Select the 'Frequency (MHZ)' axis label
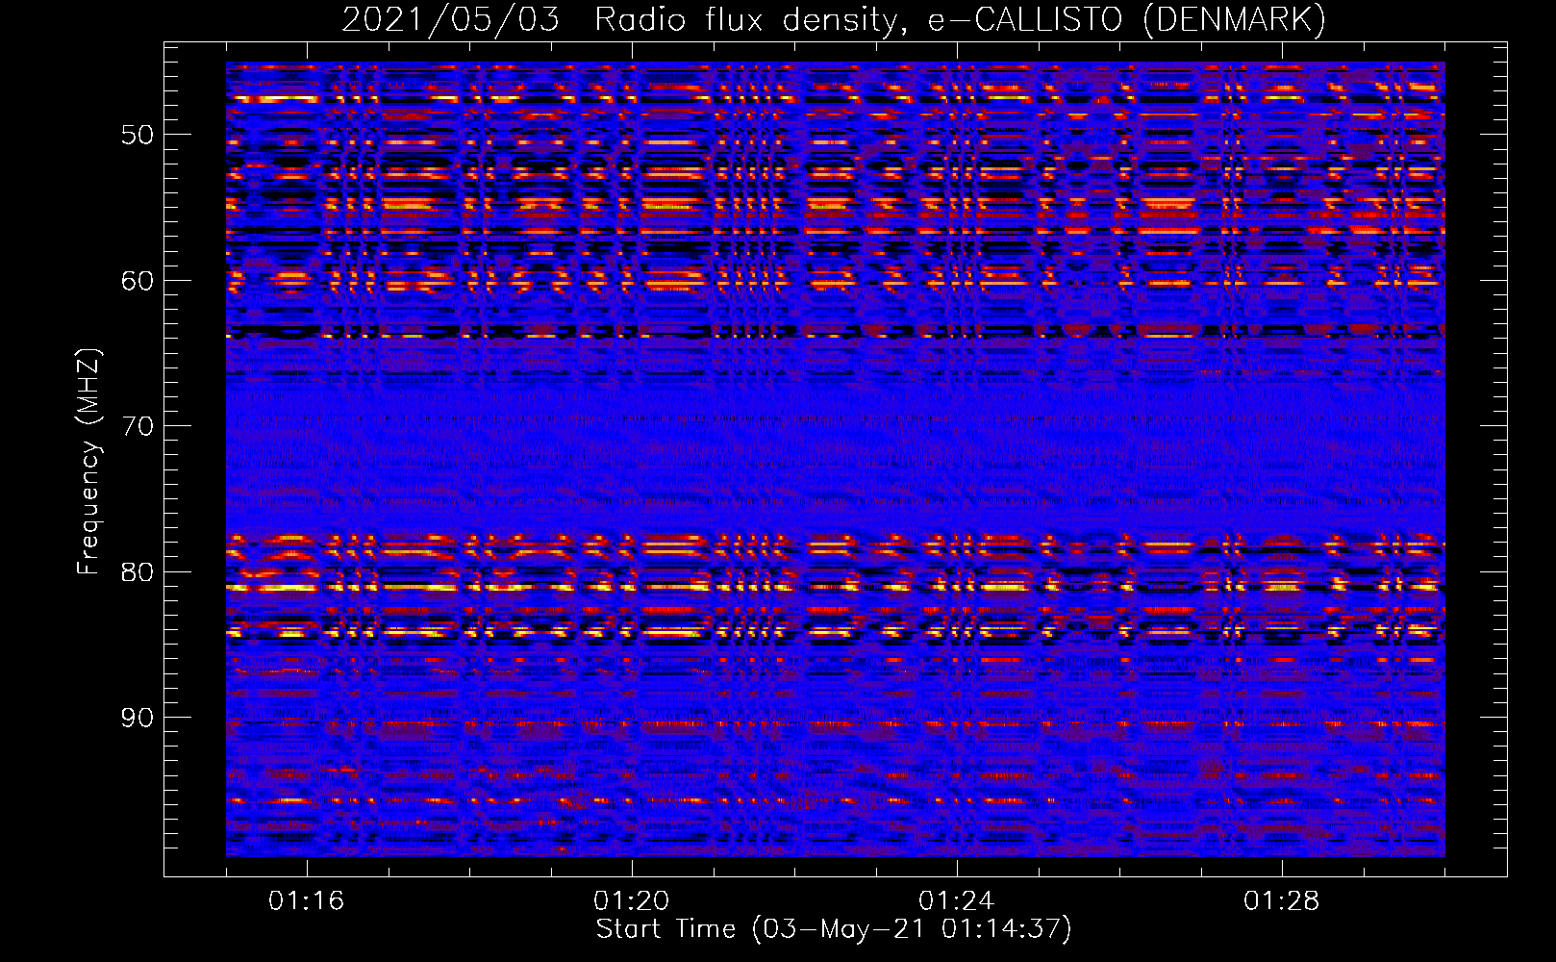1556x962 pixels. coord(88,462)
